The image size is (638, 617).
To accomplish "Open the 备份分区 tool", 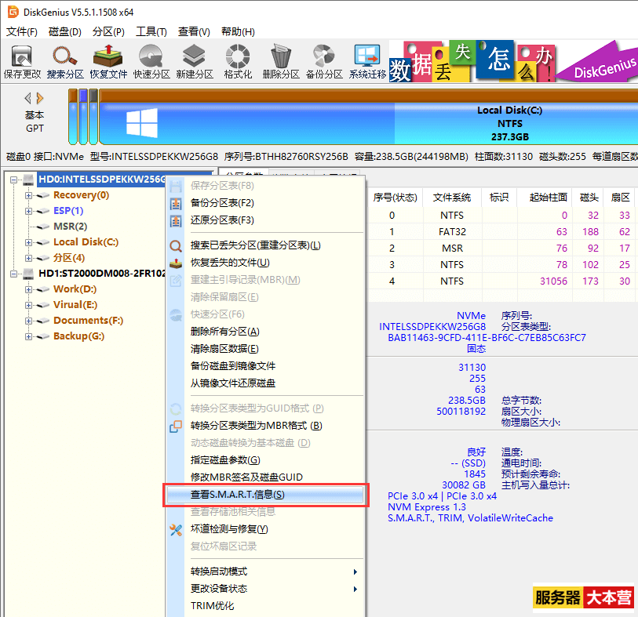I will (324, 61).
